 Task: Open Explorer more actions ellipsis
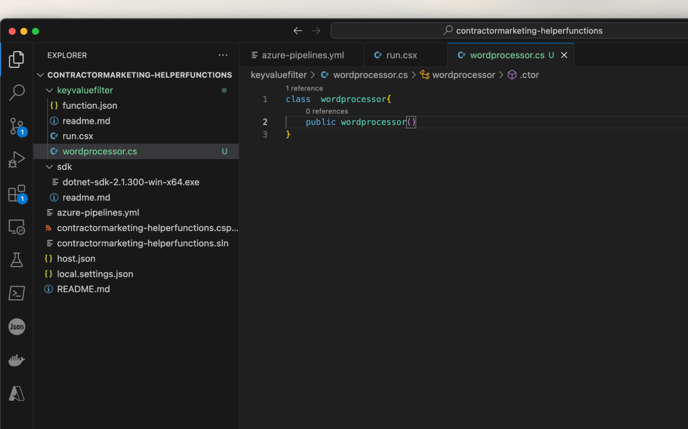click(223, 55)
